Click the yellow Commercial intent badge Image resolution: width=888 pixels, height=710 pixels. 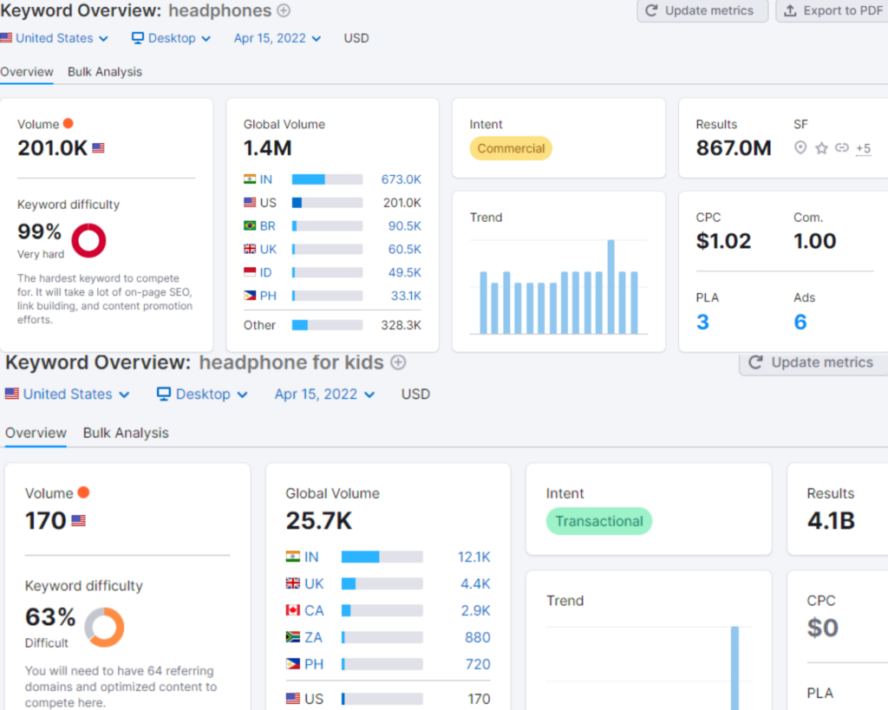click(x=511, y=148)
